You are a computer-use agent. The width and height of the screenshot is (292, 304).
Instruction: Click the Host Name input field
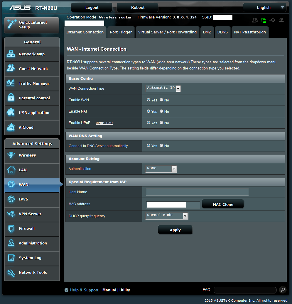197,192
